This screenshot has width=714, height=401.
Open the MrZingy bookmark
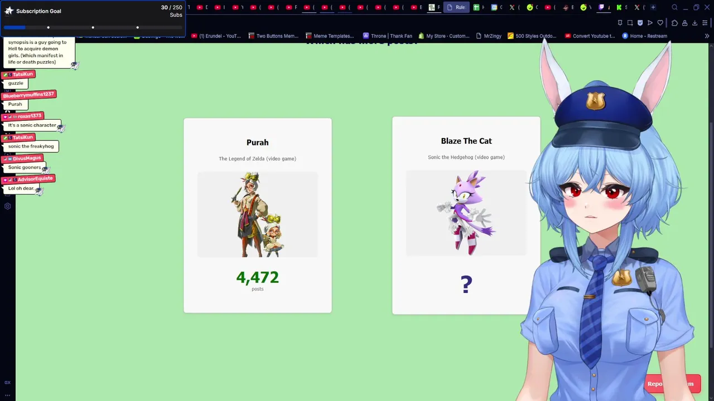click(x=489, y=36)
